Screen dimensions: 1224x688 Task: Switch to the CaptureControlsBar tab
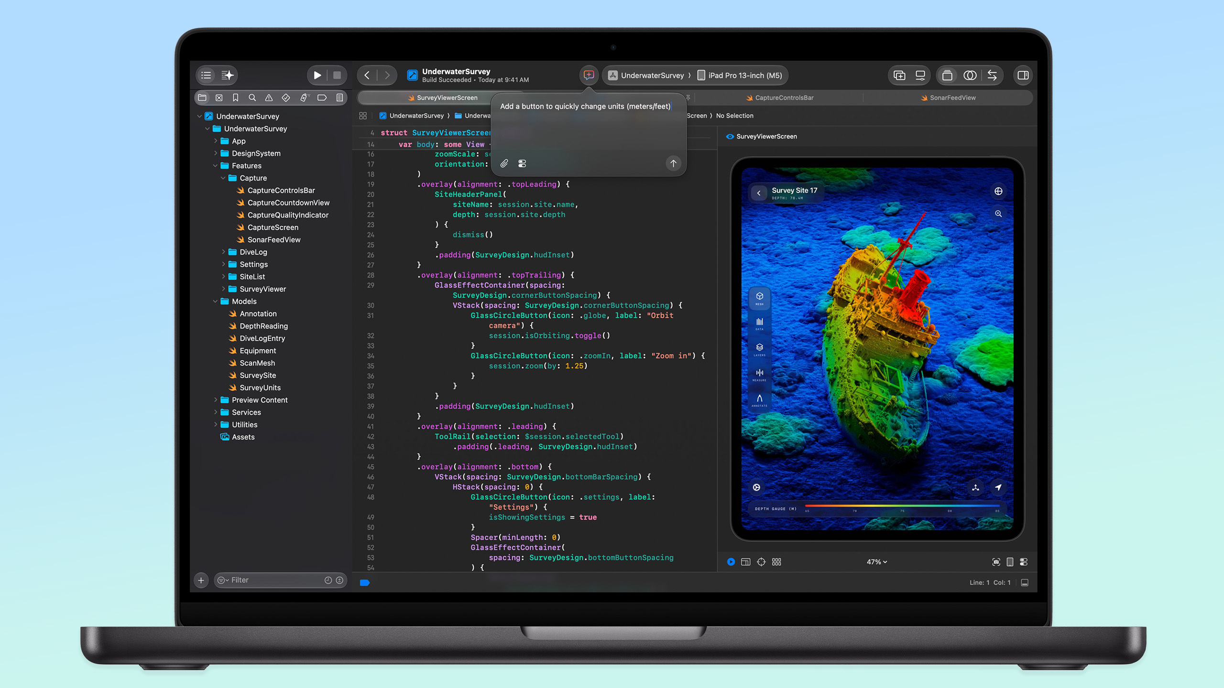[779, 97]
